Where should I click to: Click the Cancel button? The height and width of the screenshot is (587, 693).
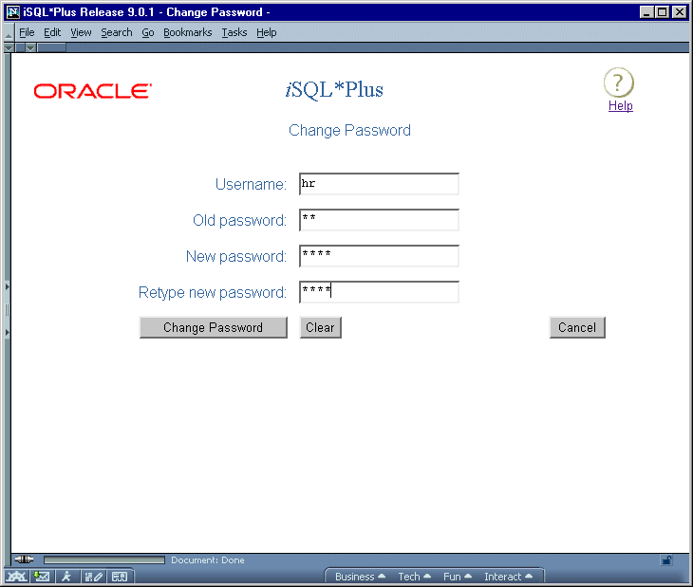577,327
